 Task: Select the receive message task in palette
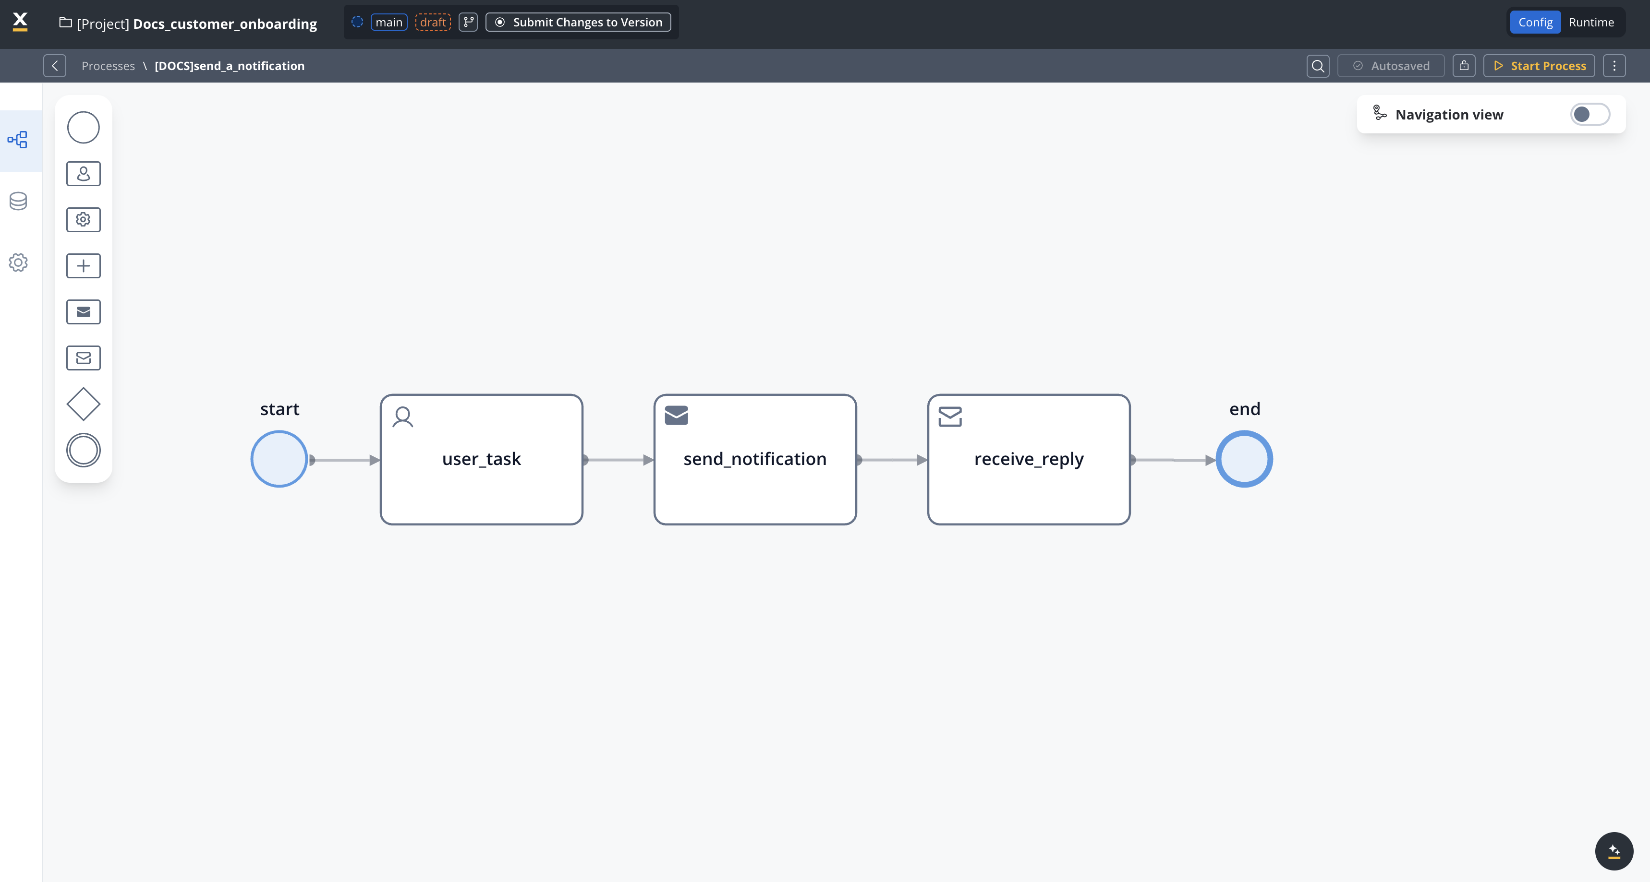click(x=83, y=358)
